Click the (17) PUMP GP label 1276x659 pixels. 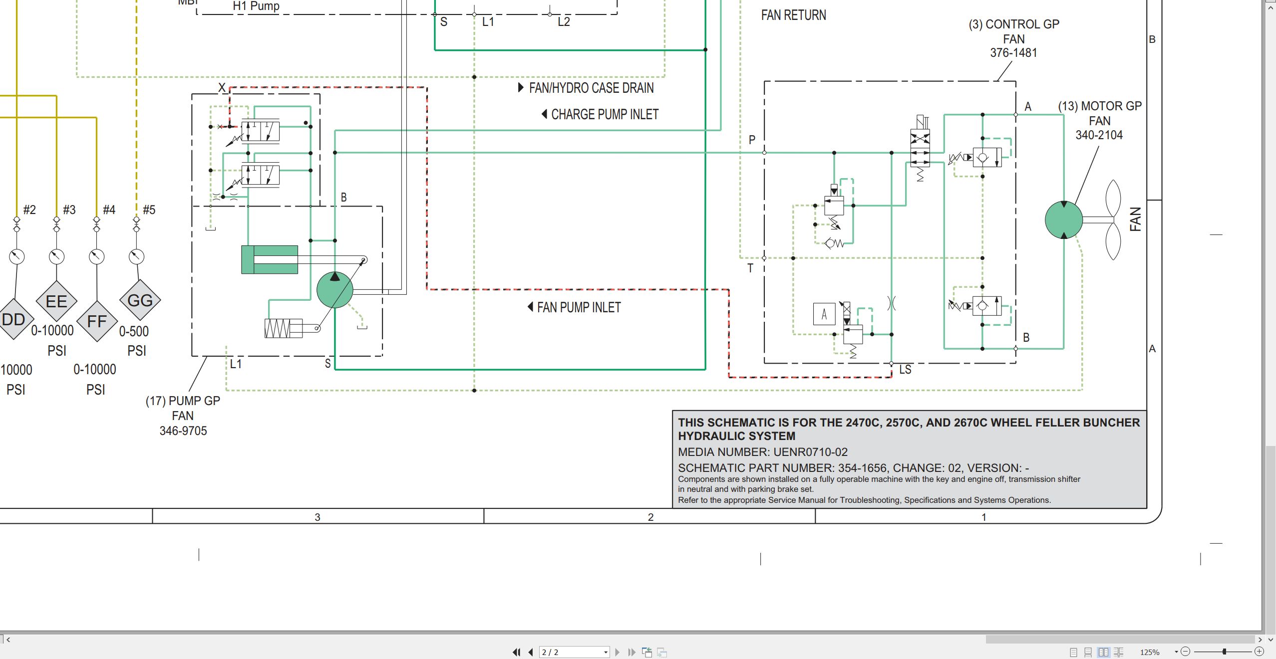click(x=183, y=401)
